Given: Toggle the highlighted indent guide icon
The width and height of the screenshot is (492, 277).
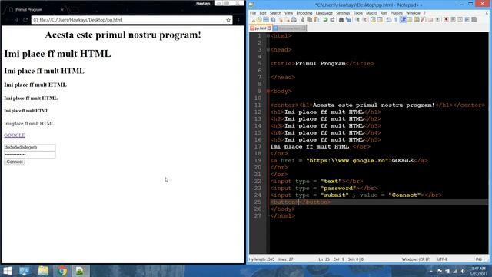Looking at the screenshot, I should [404, 20].
